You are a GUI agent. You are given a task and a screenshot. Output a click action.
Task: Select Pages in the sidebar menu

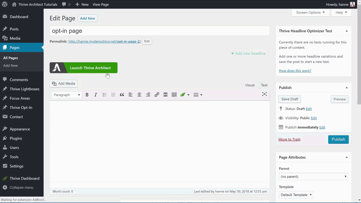click(x=22, y=48)
